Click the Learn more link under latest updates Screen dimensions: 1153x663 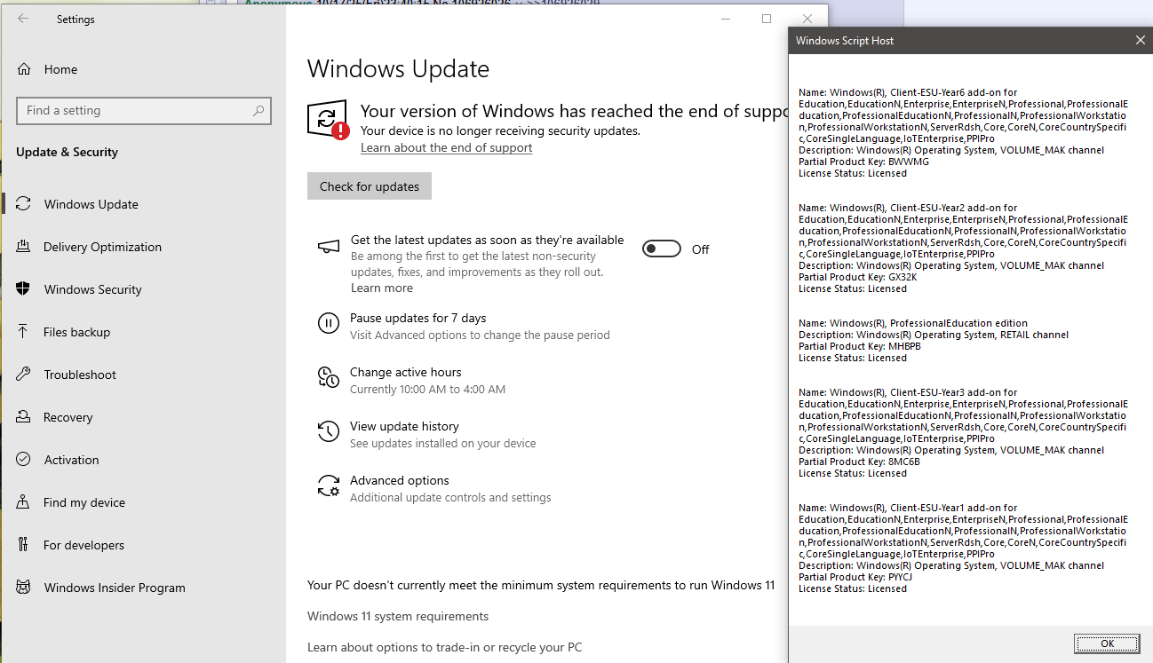pyautogui.click(x=382, y=288)
